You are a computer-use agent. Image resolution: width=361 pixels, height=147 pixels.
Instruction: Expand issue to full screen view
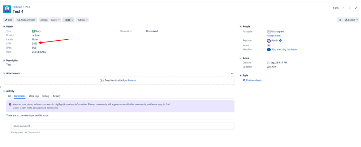click(356, 8)
